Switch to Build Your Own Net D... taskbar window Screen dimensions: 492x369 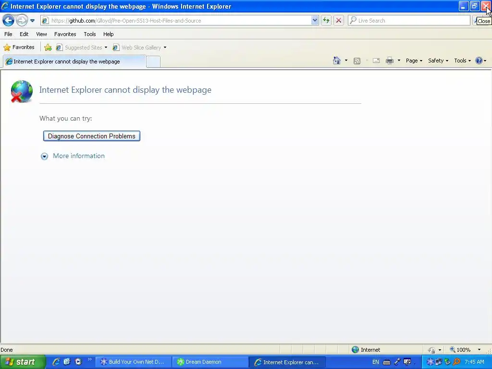coord(133,362)
